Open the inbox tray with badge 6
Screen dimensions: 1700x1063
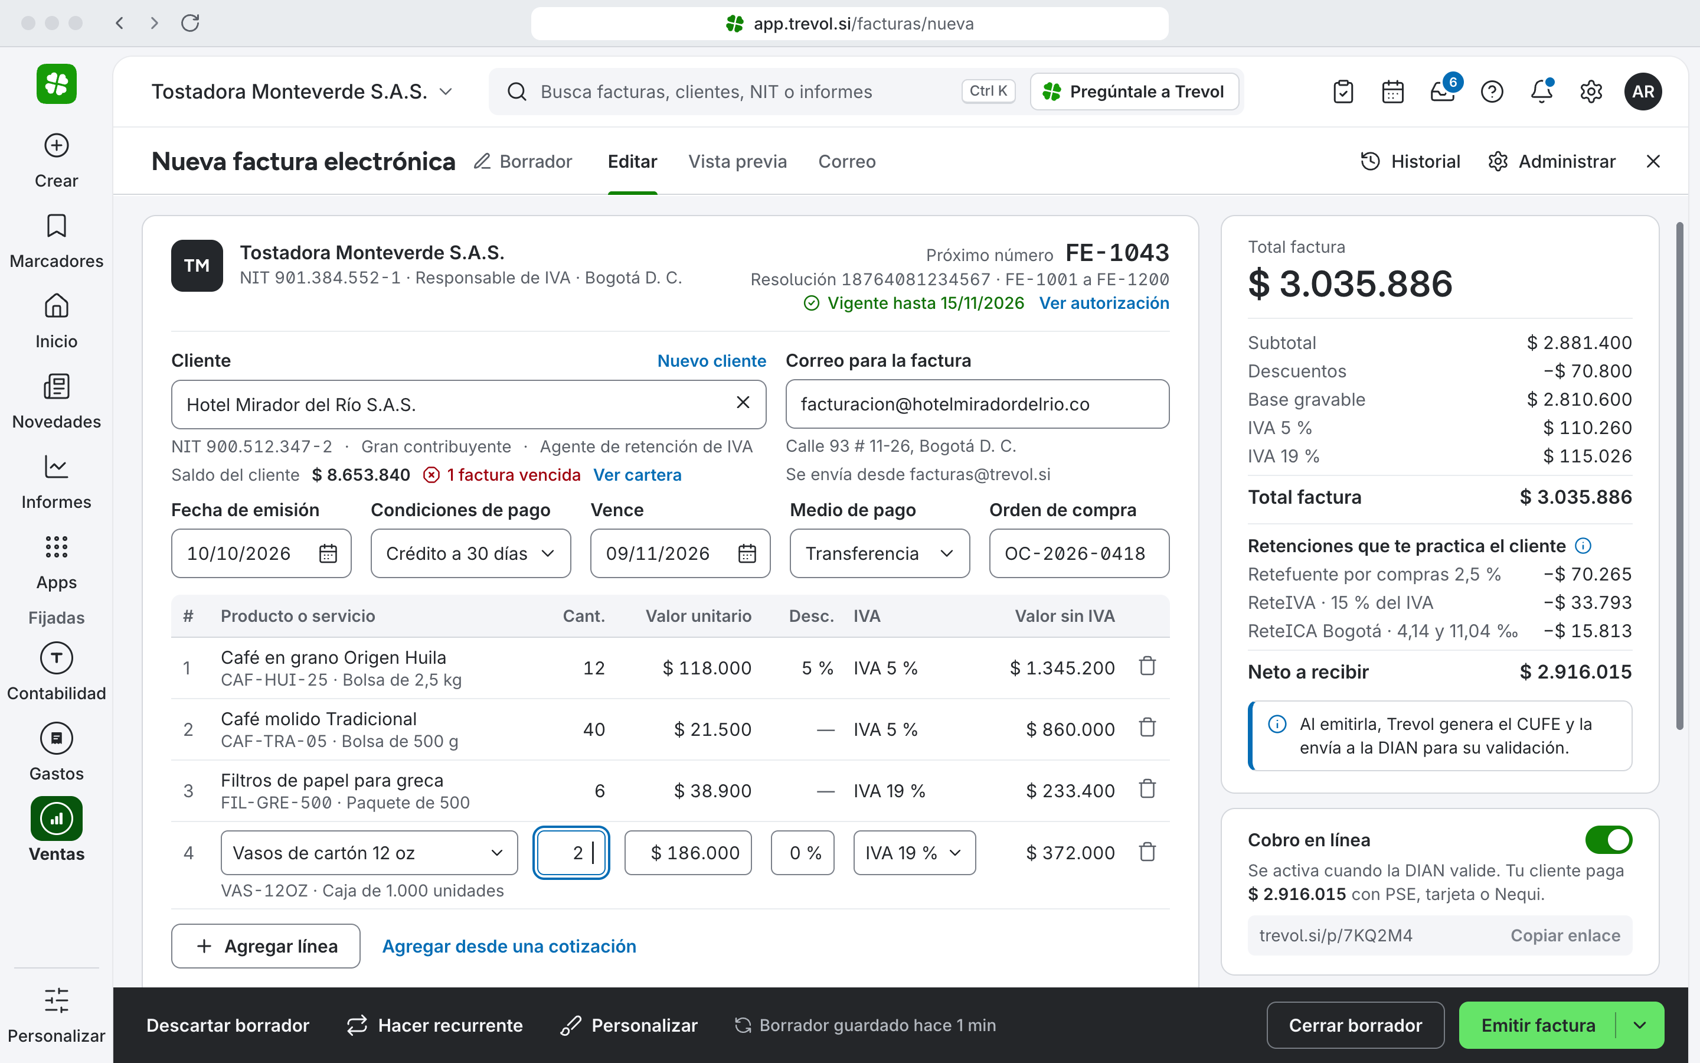1443,92
